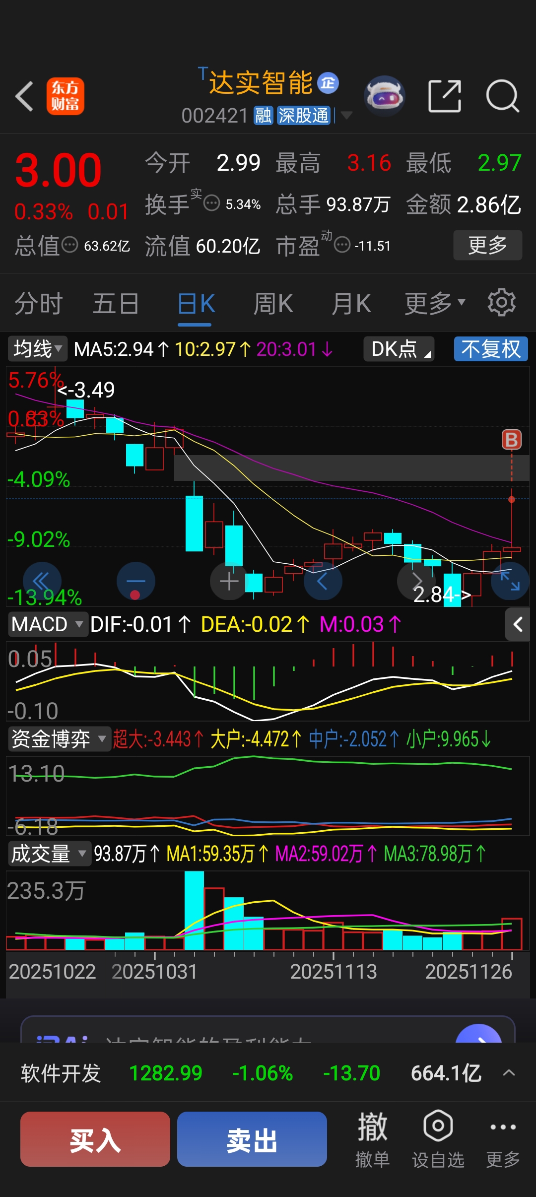536x1197 pixels.
Task: Tap the tallest cyan volume bar
Action: click(x=194, y=910)
